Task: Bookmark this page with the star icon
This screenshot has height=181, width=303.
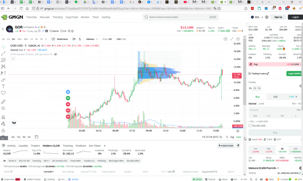Action: [219, 9]
